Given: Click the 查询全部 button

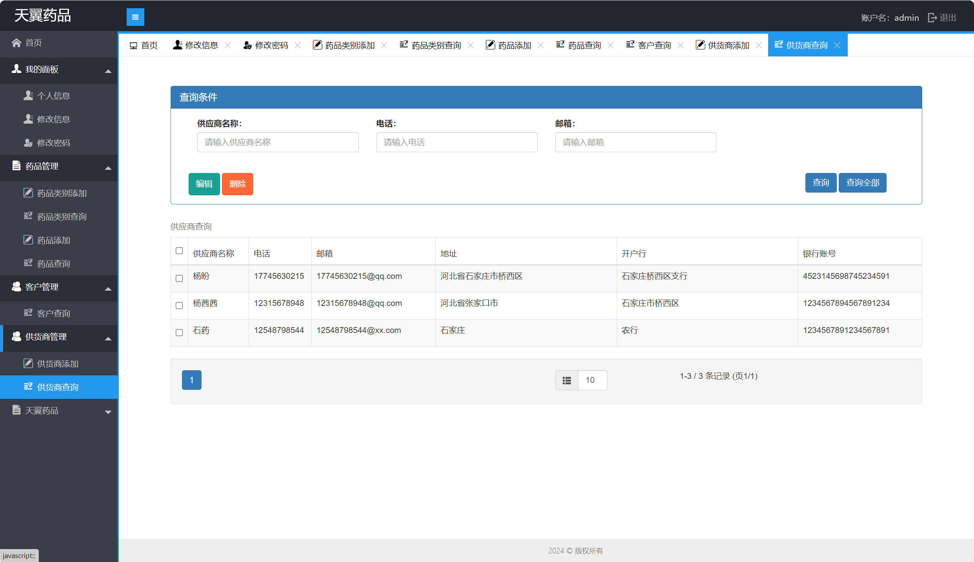Looking at the screenshot, I should point(862,182).
